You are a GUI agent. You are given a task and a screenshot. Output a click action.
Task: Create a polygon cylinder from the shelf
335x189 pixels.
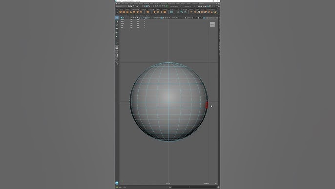(x=127, y=12)
